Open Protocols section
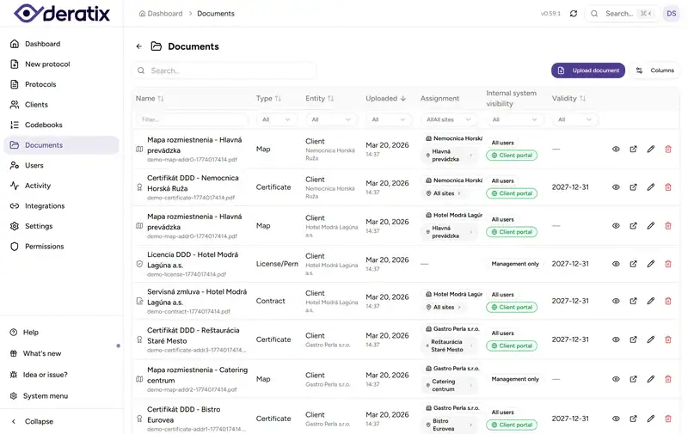Image resolution: width=688 pixels, height=434 pixels. [61, 84]
